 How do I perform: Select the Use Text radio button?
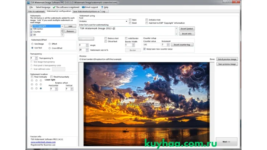click(32, 48)
